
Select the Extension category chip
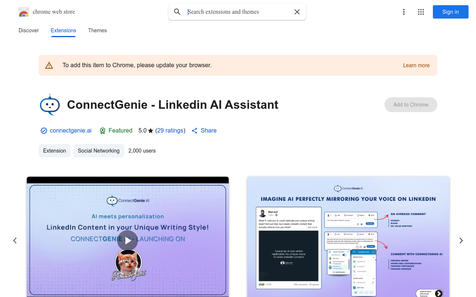pos(54,151)
